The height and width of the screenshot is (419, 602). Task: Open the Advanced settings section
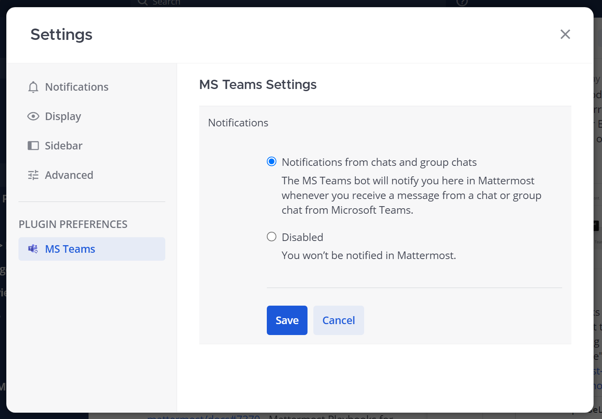(69, 175)
